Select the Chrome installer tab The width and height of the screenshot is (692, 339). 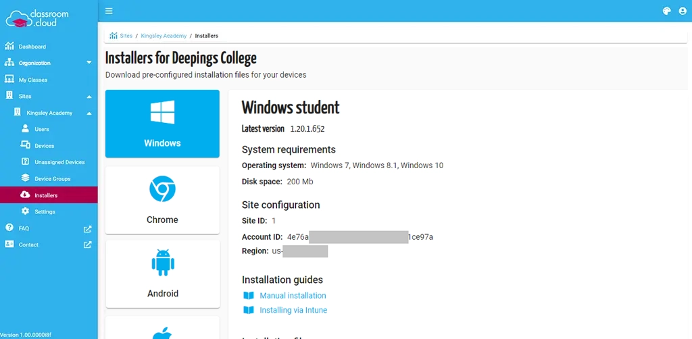click(x=162, y=200)
